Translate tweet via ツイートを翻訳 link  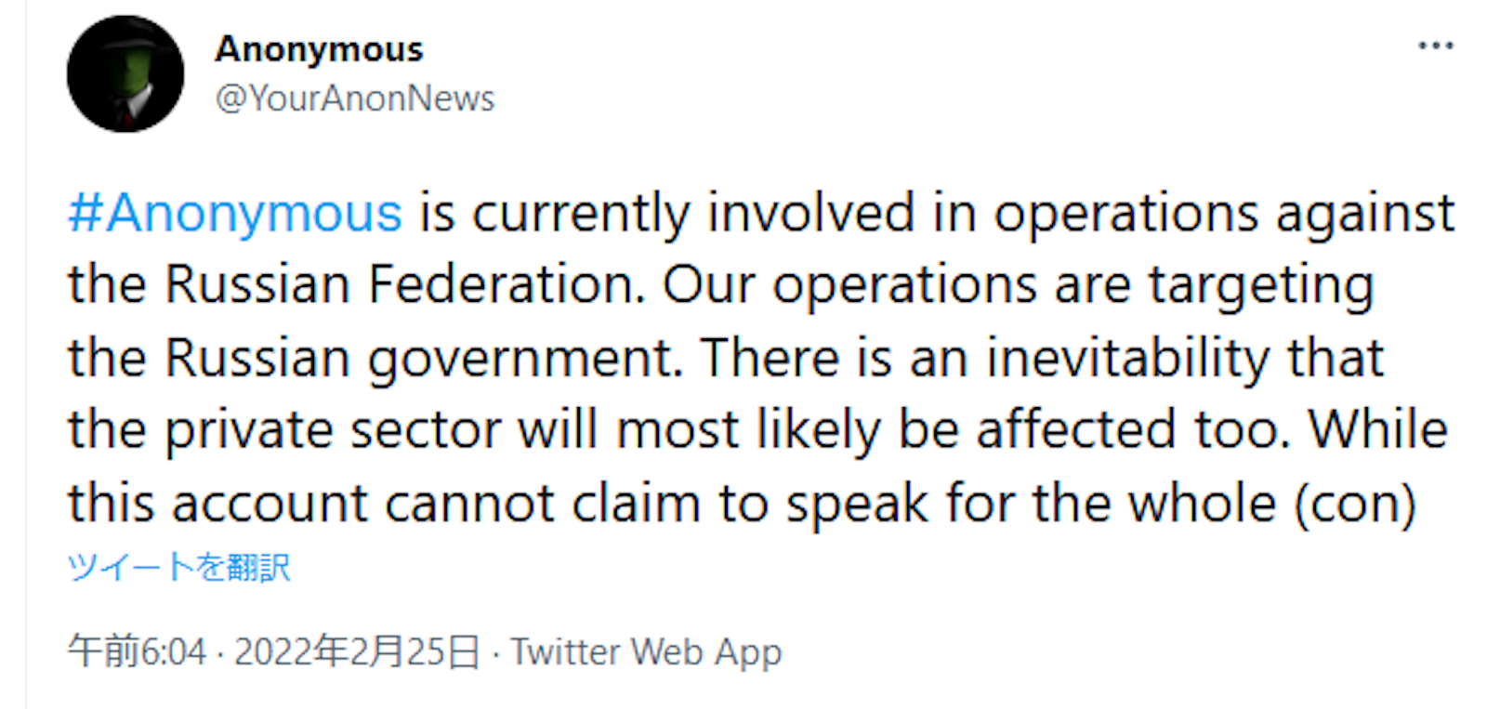178,566
